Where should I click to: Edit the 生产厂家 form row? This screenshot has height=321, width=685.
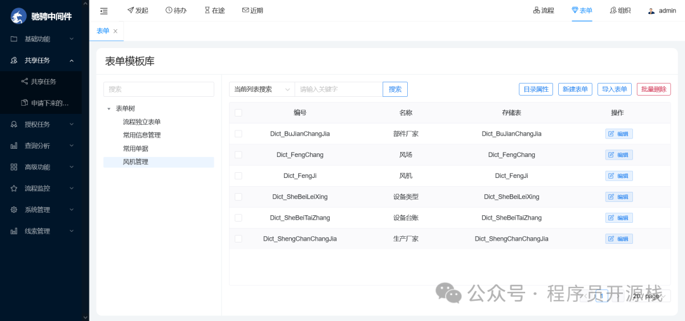pyautogui.click(x=618, y=239)
